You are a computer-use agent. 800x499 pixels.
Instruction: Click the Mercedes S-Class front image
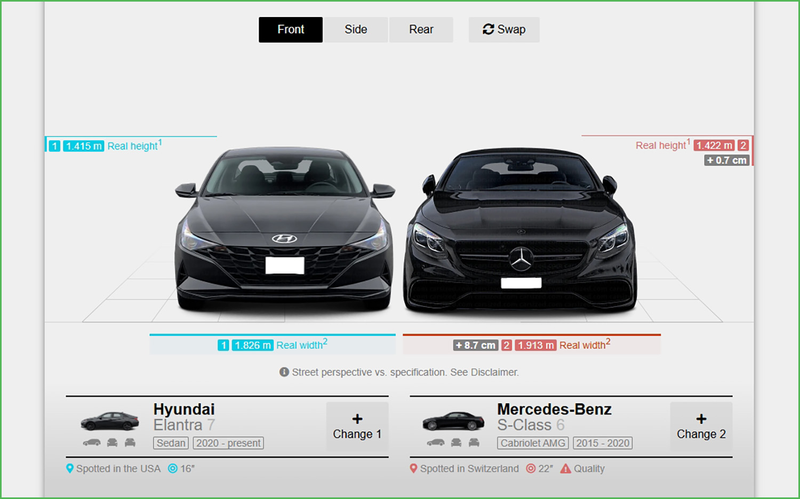[x=520, y=230]
